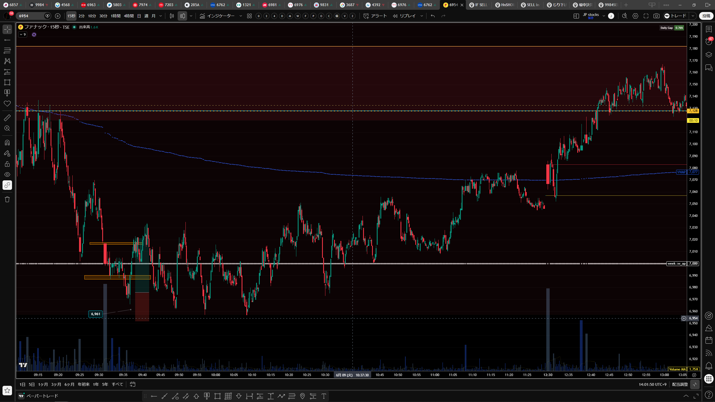Toggle maximize of the paper trading panel
The width and height of the screenshot is (715, 402).
tap(696, 396)
